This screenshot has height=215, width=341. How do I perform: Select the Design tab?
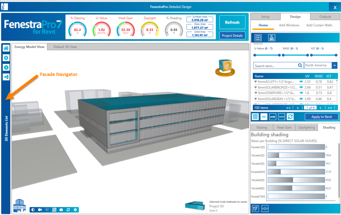coord(295,17)
